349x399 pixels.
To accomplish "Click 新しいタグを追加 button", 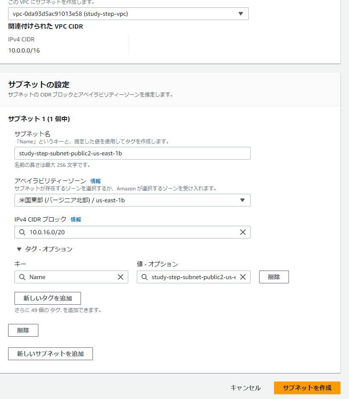I will point(48,298).
